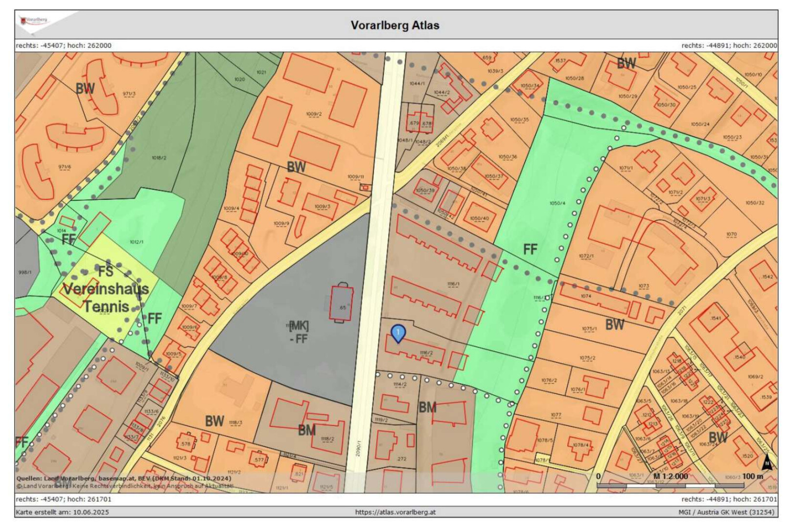Click the blue location marker numbered 1
Image resolution: width=788 pixels, height=529 pixels.
tap(398, 334)
